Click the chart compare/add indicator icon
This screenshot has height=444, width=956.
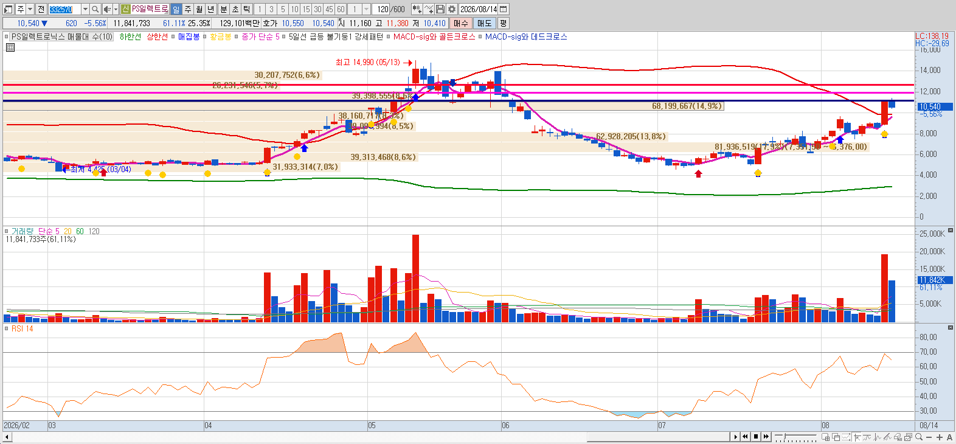pos(417,9)
